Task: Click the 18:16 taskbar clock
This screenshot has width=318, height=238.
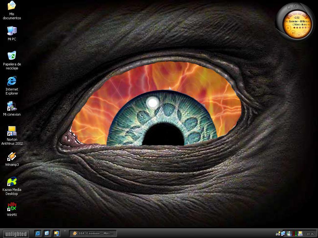Action: (x=310, y=234)
